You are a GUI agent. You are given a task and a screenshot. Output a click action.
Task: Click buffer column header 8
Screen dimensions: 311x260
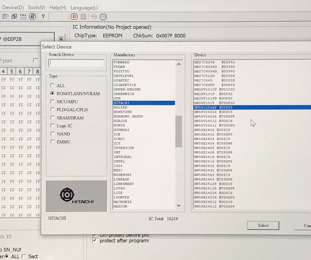(x=37, y=71)
